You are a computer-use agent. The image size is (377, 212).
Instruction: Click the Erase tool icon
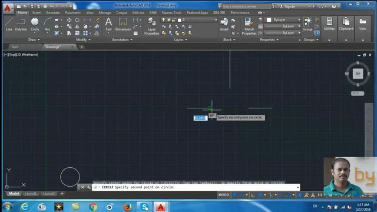click(x=97, y=20)
